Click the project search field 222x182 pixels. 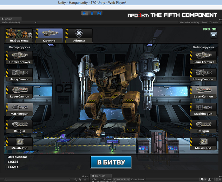pos(37,179)
